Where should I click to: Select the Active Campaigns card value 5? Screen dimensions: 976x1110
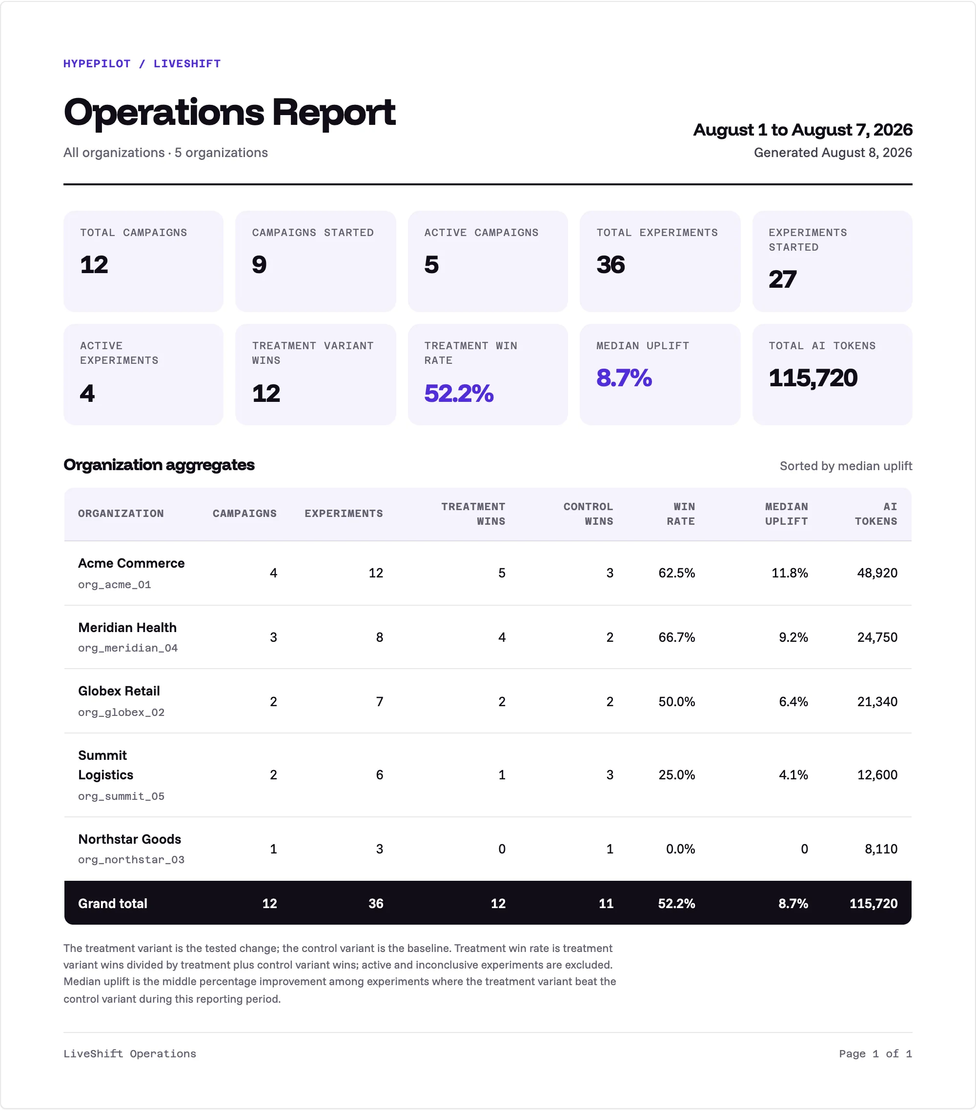coord(431,264)
